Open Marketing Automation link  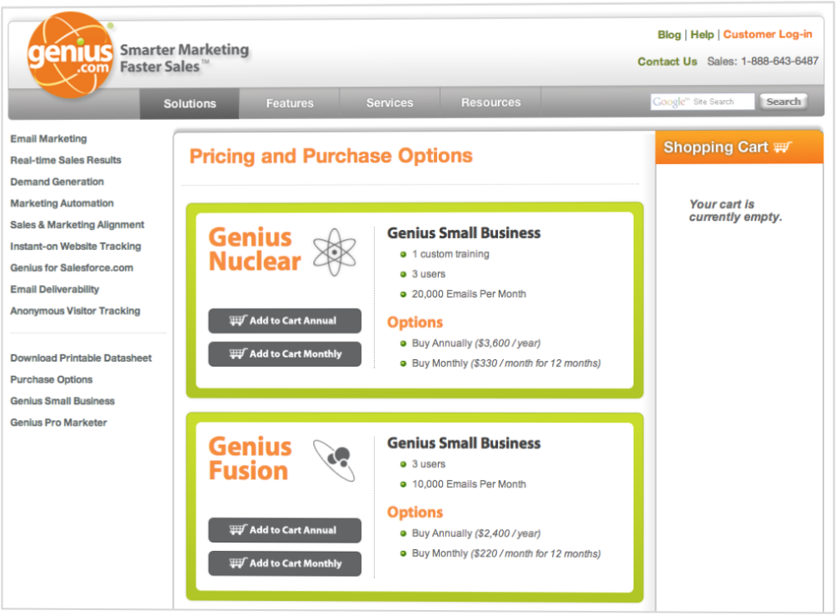coord(62,203)
